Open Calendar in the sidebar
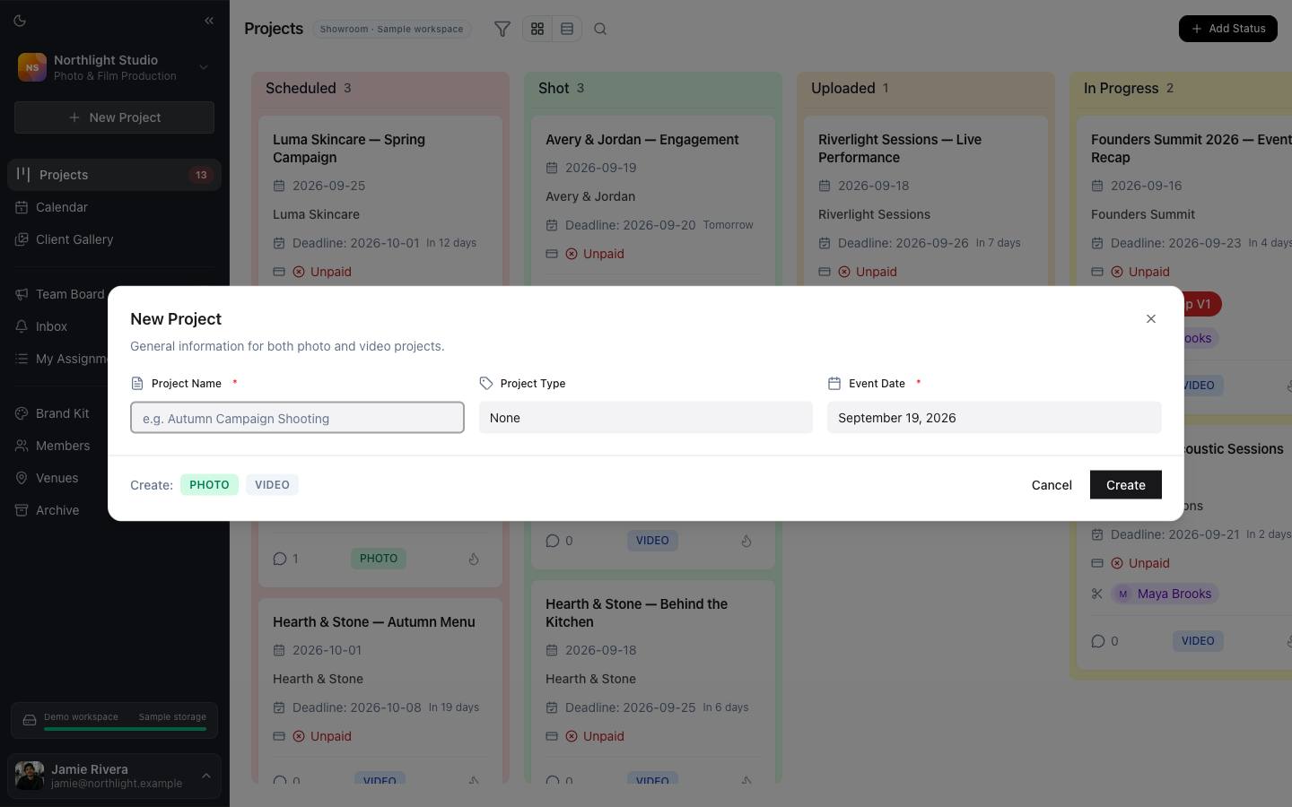Viewport: 1292px width, 807px height. click(x=114, y=207)
